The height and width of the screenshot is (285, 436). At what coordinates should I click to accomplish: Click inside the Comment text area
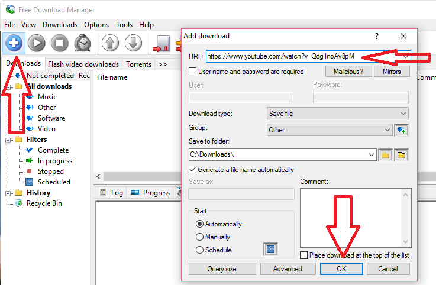pyautogui.click(x=351, y=218)
